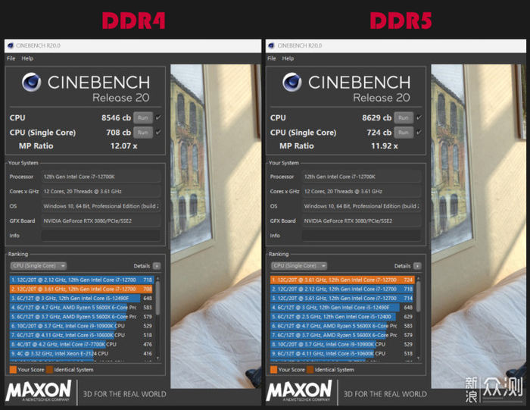Toggle CPU test checkmark in DDR5 window

click(x=419, y=117)
